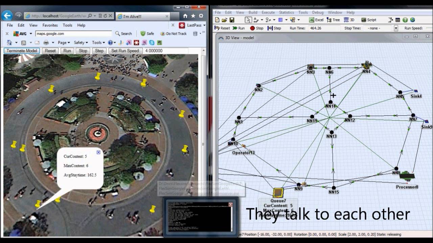Click the Set Run Speed button
The height and width of the screenshot is (243, 433).
point(125,51)
